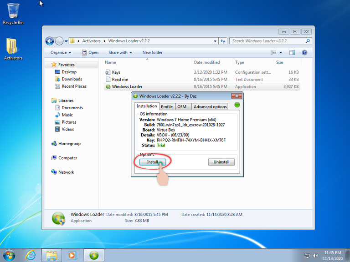This screenshot has height=262, width=350.
Task: Select the Read me text document
Action: tap(202, 79)
